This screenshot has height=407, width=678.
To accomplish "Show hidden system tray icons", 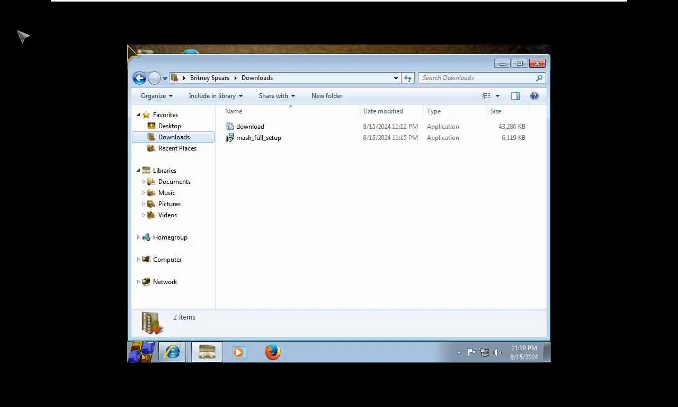I will [459, 352].
